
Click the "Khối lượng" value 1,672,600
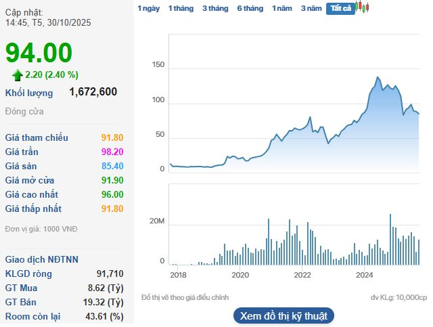(x=93, y=91)
